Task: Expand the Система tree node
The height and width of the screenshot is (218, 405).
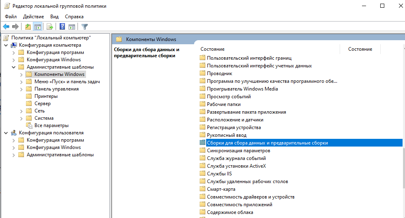Action: 21,118
